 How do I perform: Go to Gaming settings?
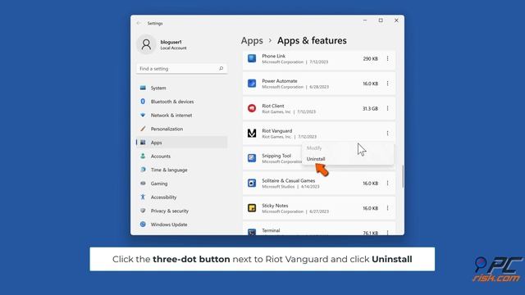(181, 184)
